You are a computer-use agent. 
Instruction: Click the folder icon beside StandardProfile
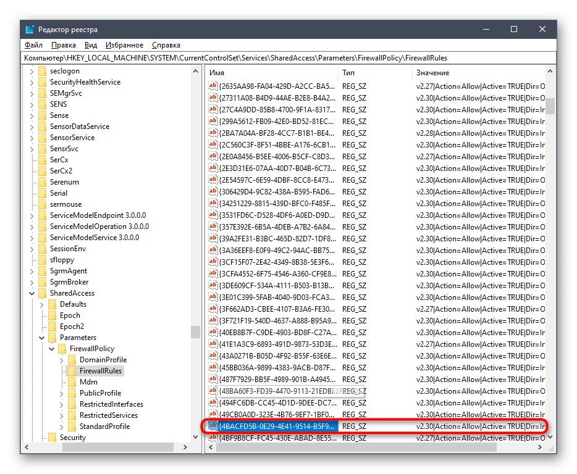coord(72,426)
